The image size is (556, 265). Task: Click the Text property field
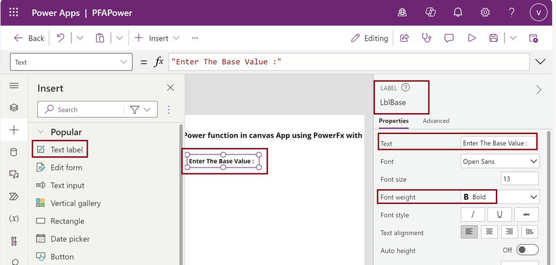click(x=498, y=143)
